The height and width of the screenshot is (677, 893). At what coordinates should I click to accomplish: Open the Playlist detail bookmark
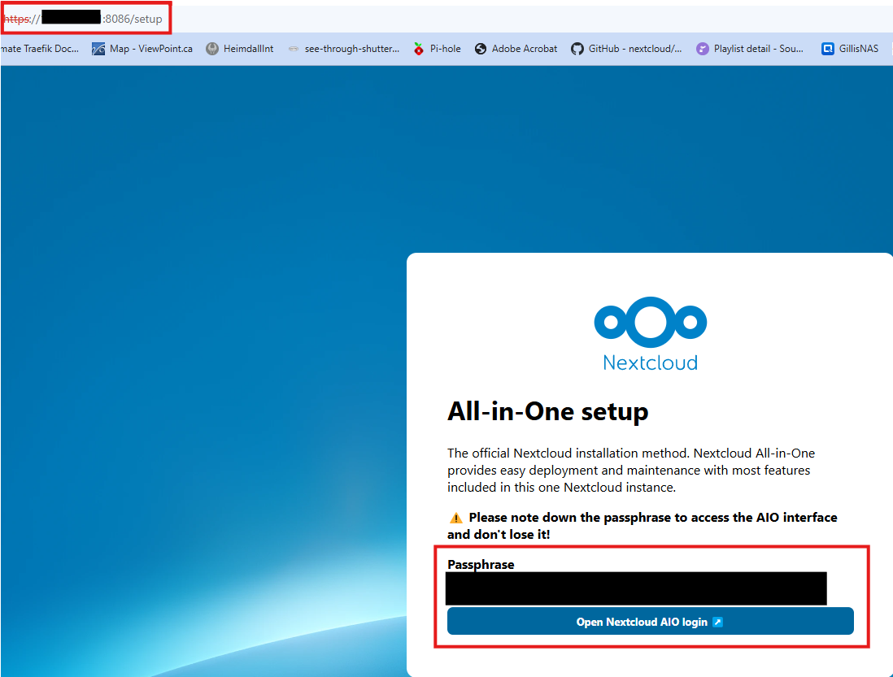coord(750,49)
